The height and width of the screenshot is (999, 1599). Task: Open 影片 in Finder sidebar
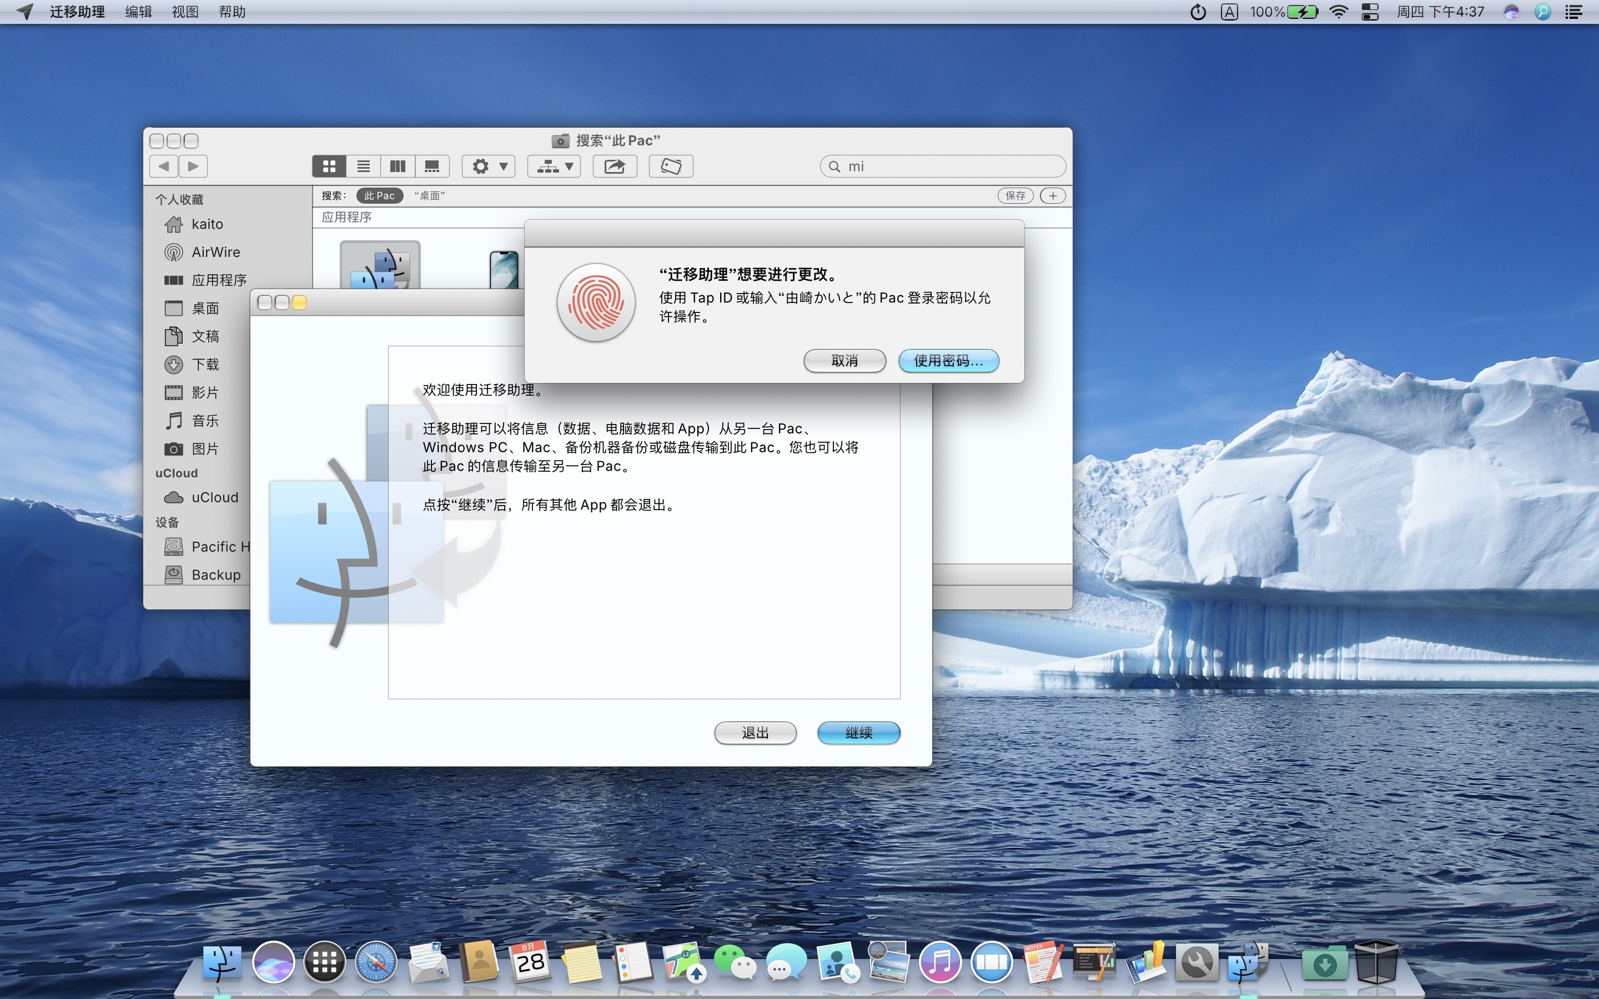192,392
